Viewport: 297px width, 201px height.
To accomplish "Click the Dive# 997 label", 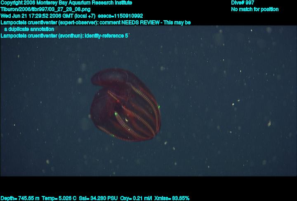I will 243,3.
